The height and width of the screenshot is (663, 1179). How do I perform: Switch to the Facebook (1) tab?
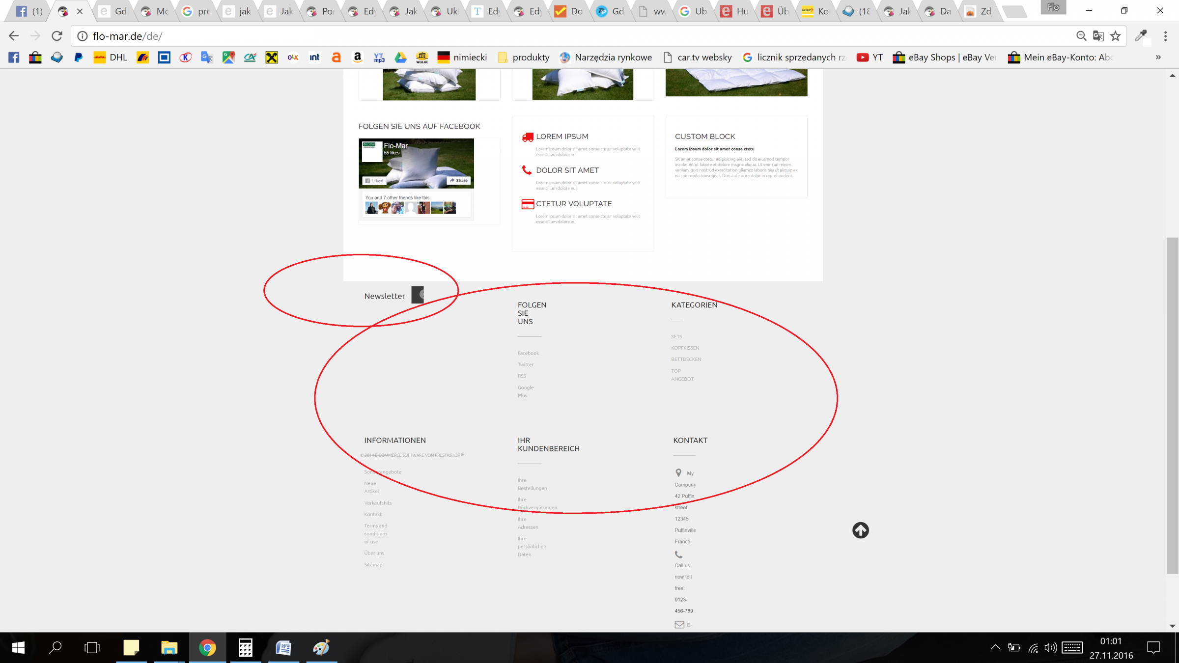[28, 11]
